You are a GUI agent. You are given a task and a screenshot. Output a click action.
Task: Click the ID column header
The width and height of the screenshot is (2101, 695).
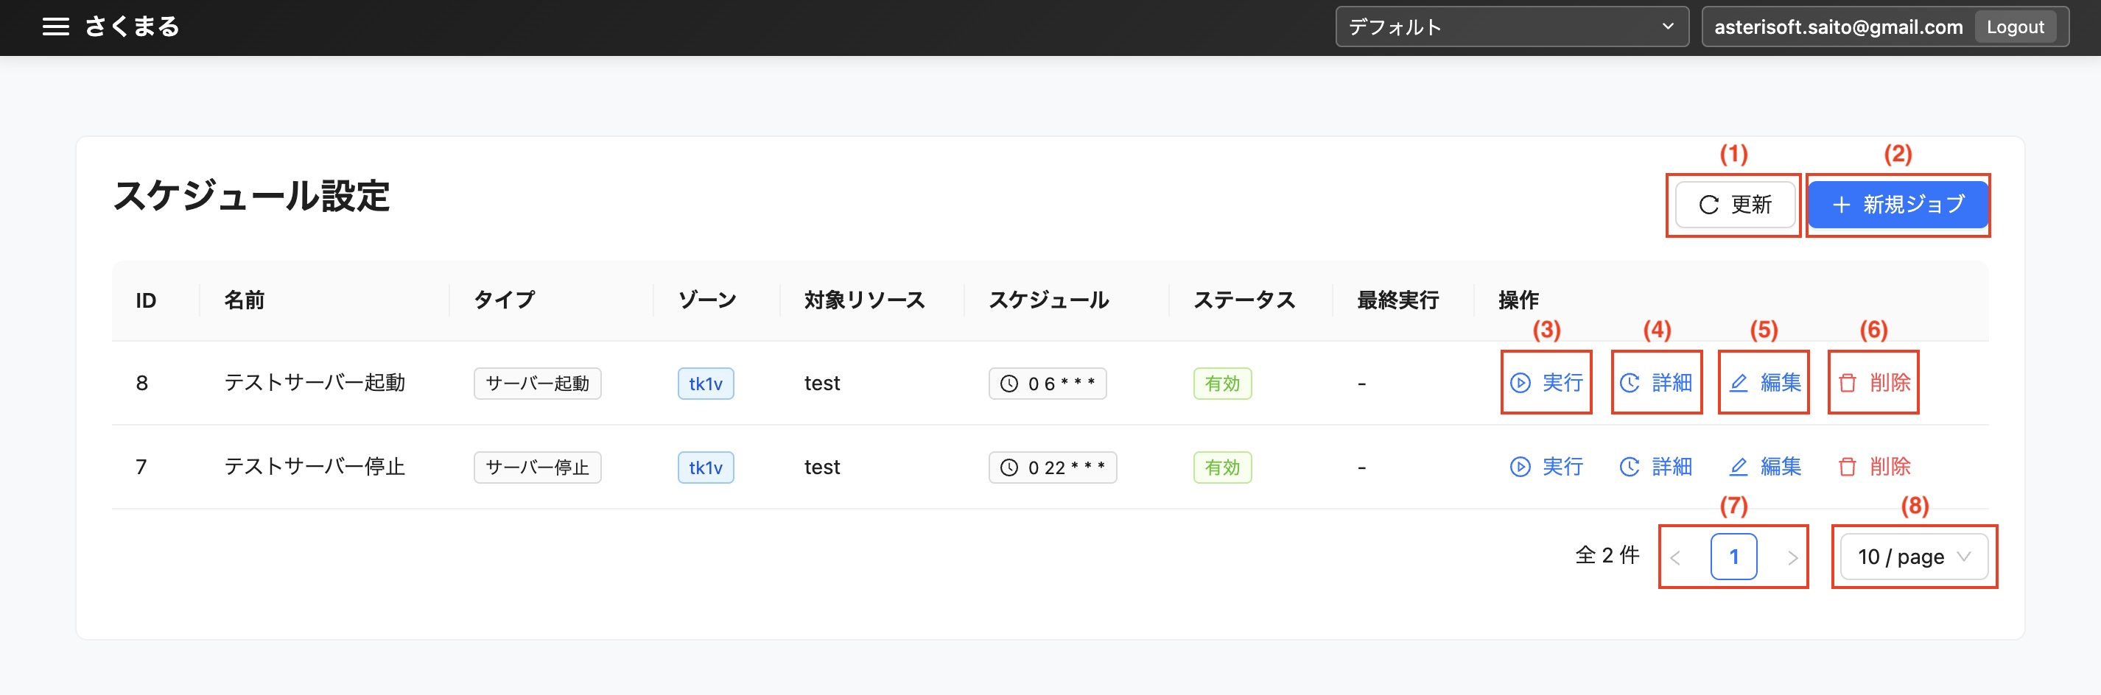click(146, 300)
